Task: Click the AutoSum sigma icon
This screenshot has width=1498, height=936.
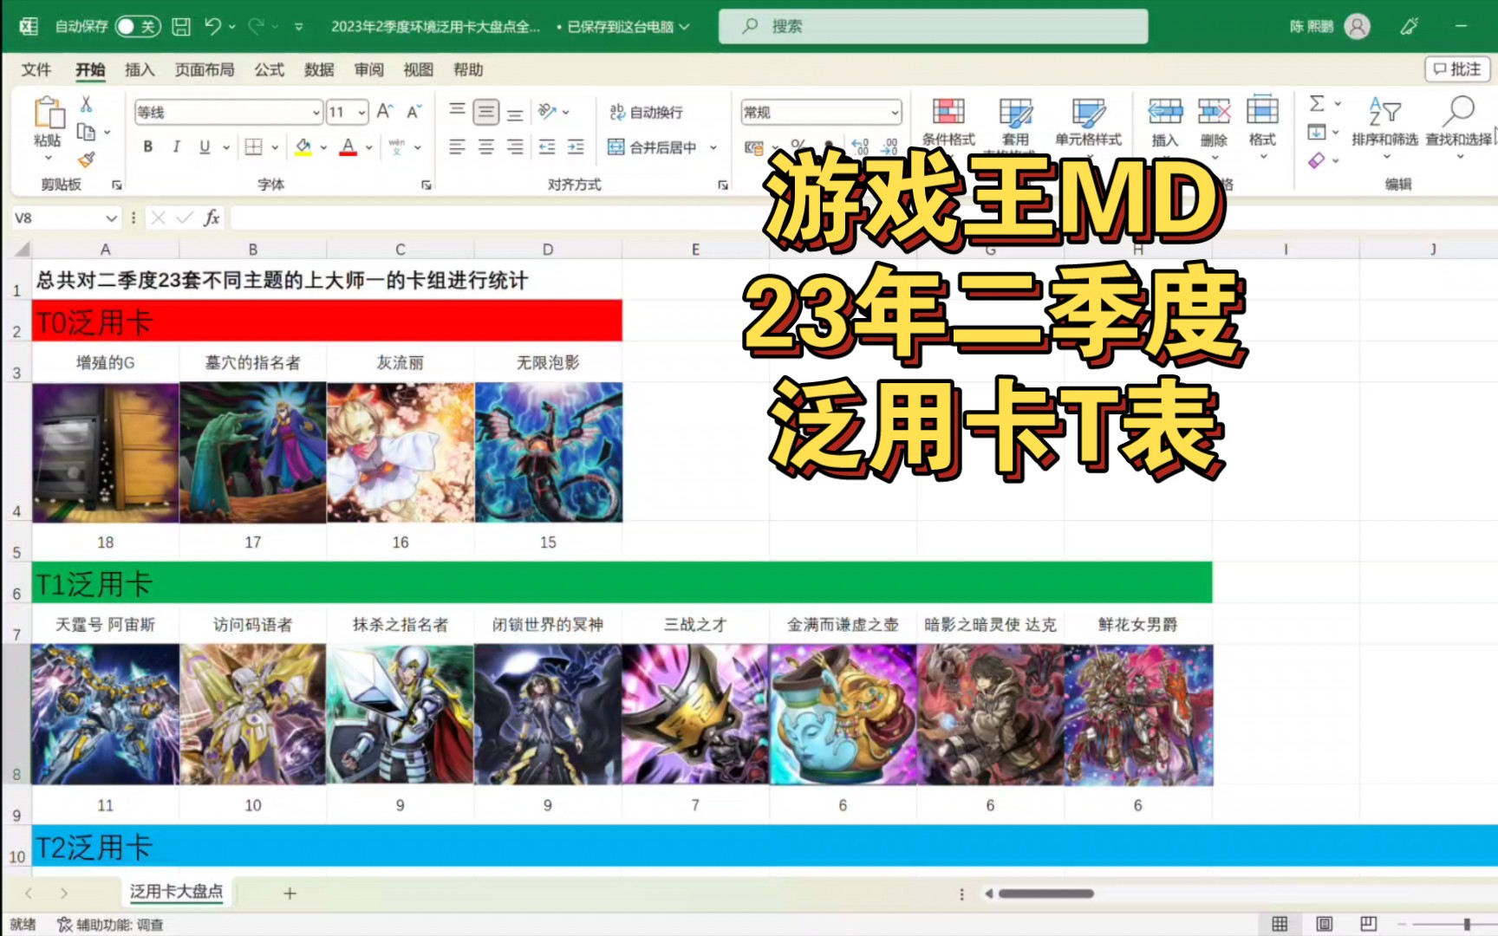Action: coord(1317,103)
